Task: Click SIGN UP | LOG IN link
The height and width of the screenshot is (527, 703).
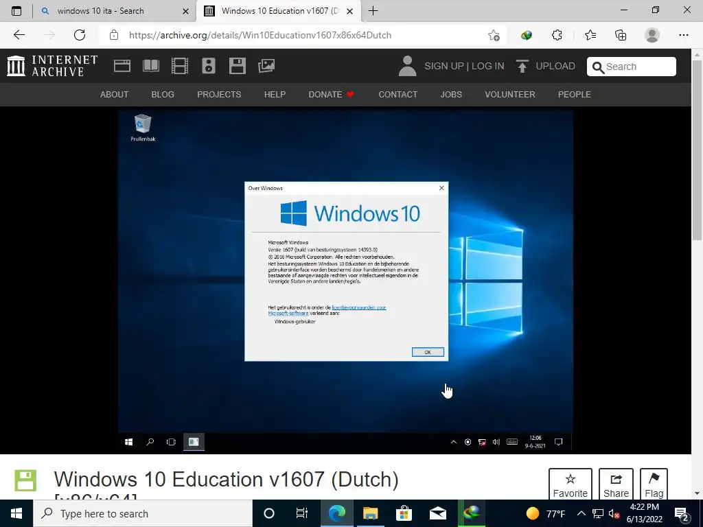Action: point(464,66)
